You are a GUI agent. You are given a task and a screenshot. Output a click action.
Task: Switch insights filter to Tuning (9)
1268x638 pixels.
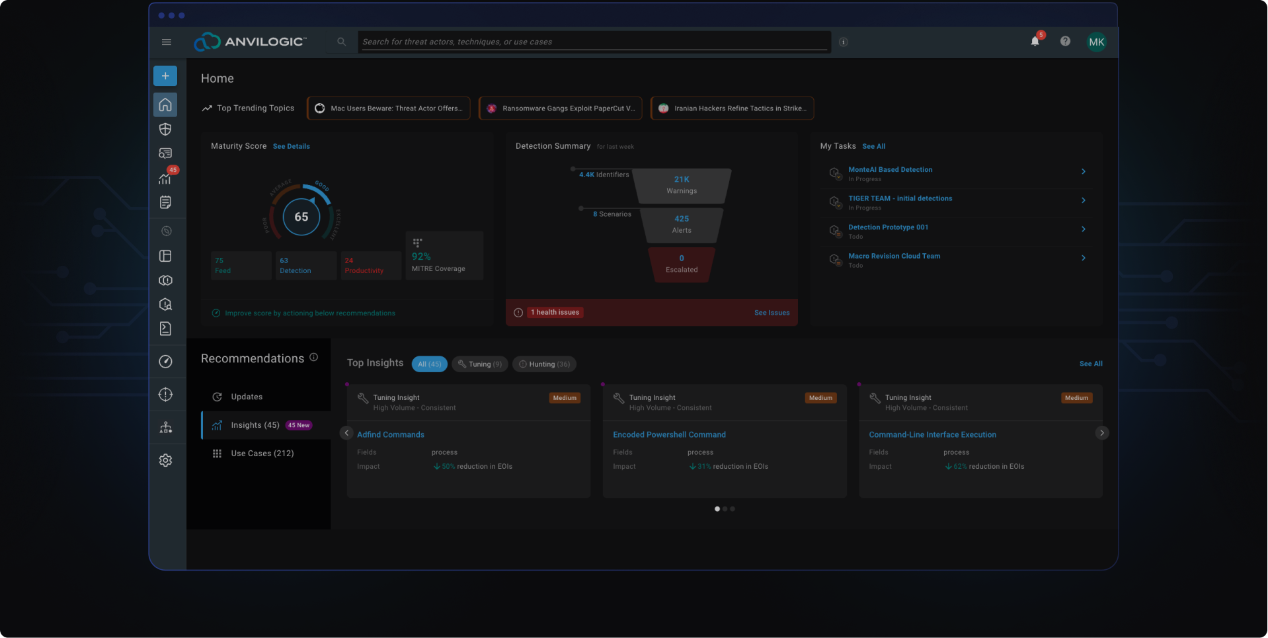[479, 364]
